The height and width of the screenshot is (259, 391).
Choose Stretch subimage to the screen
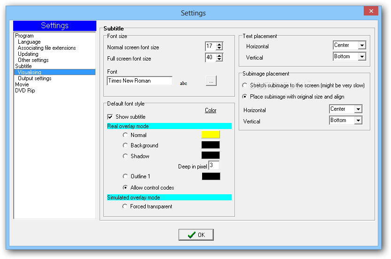(x=245, y=85)
